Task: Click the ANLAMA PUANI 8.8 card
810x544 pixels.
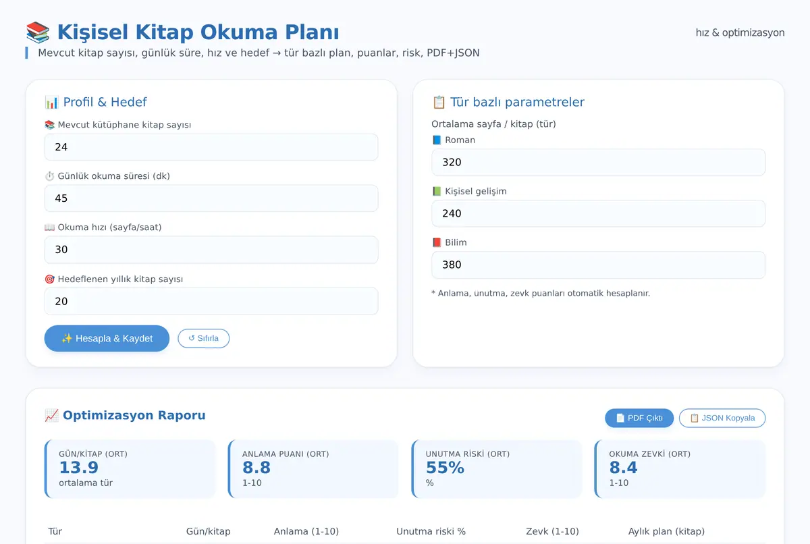Action: [313, 469]
